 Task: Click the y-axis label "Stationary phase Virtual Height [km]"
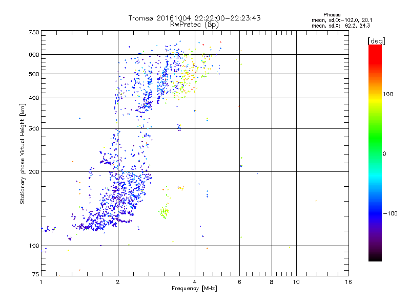tap(23, 153)
